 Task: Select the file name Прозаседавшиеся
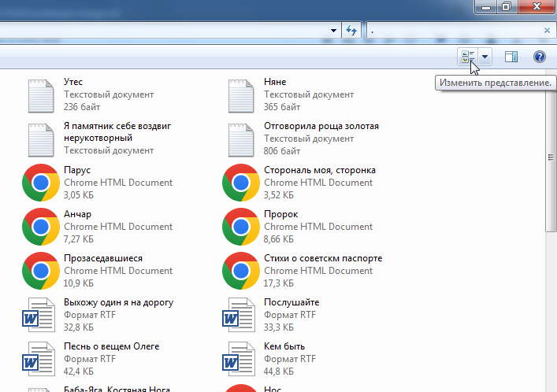(x=103, y=258)
